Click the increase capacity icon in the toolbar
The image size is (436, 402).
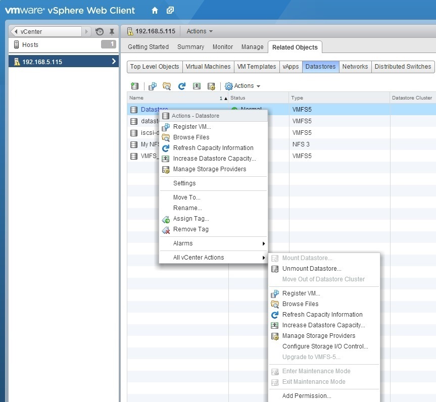(197, 86)
